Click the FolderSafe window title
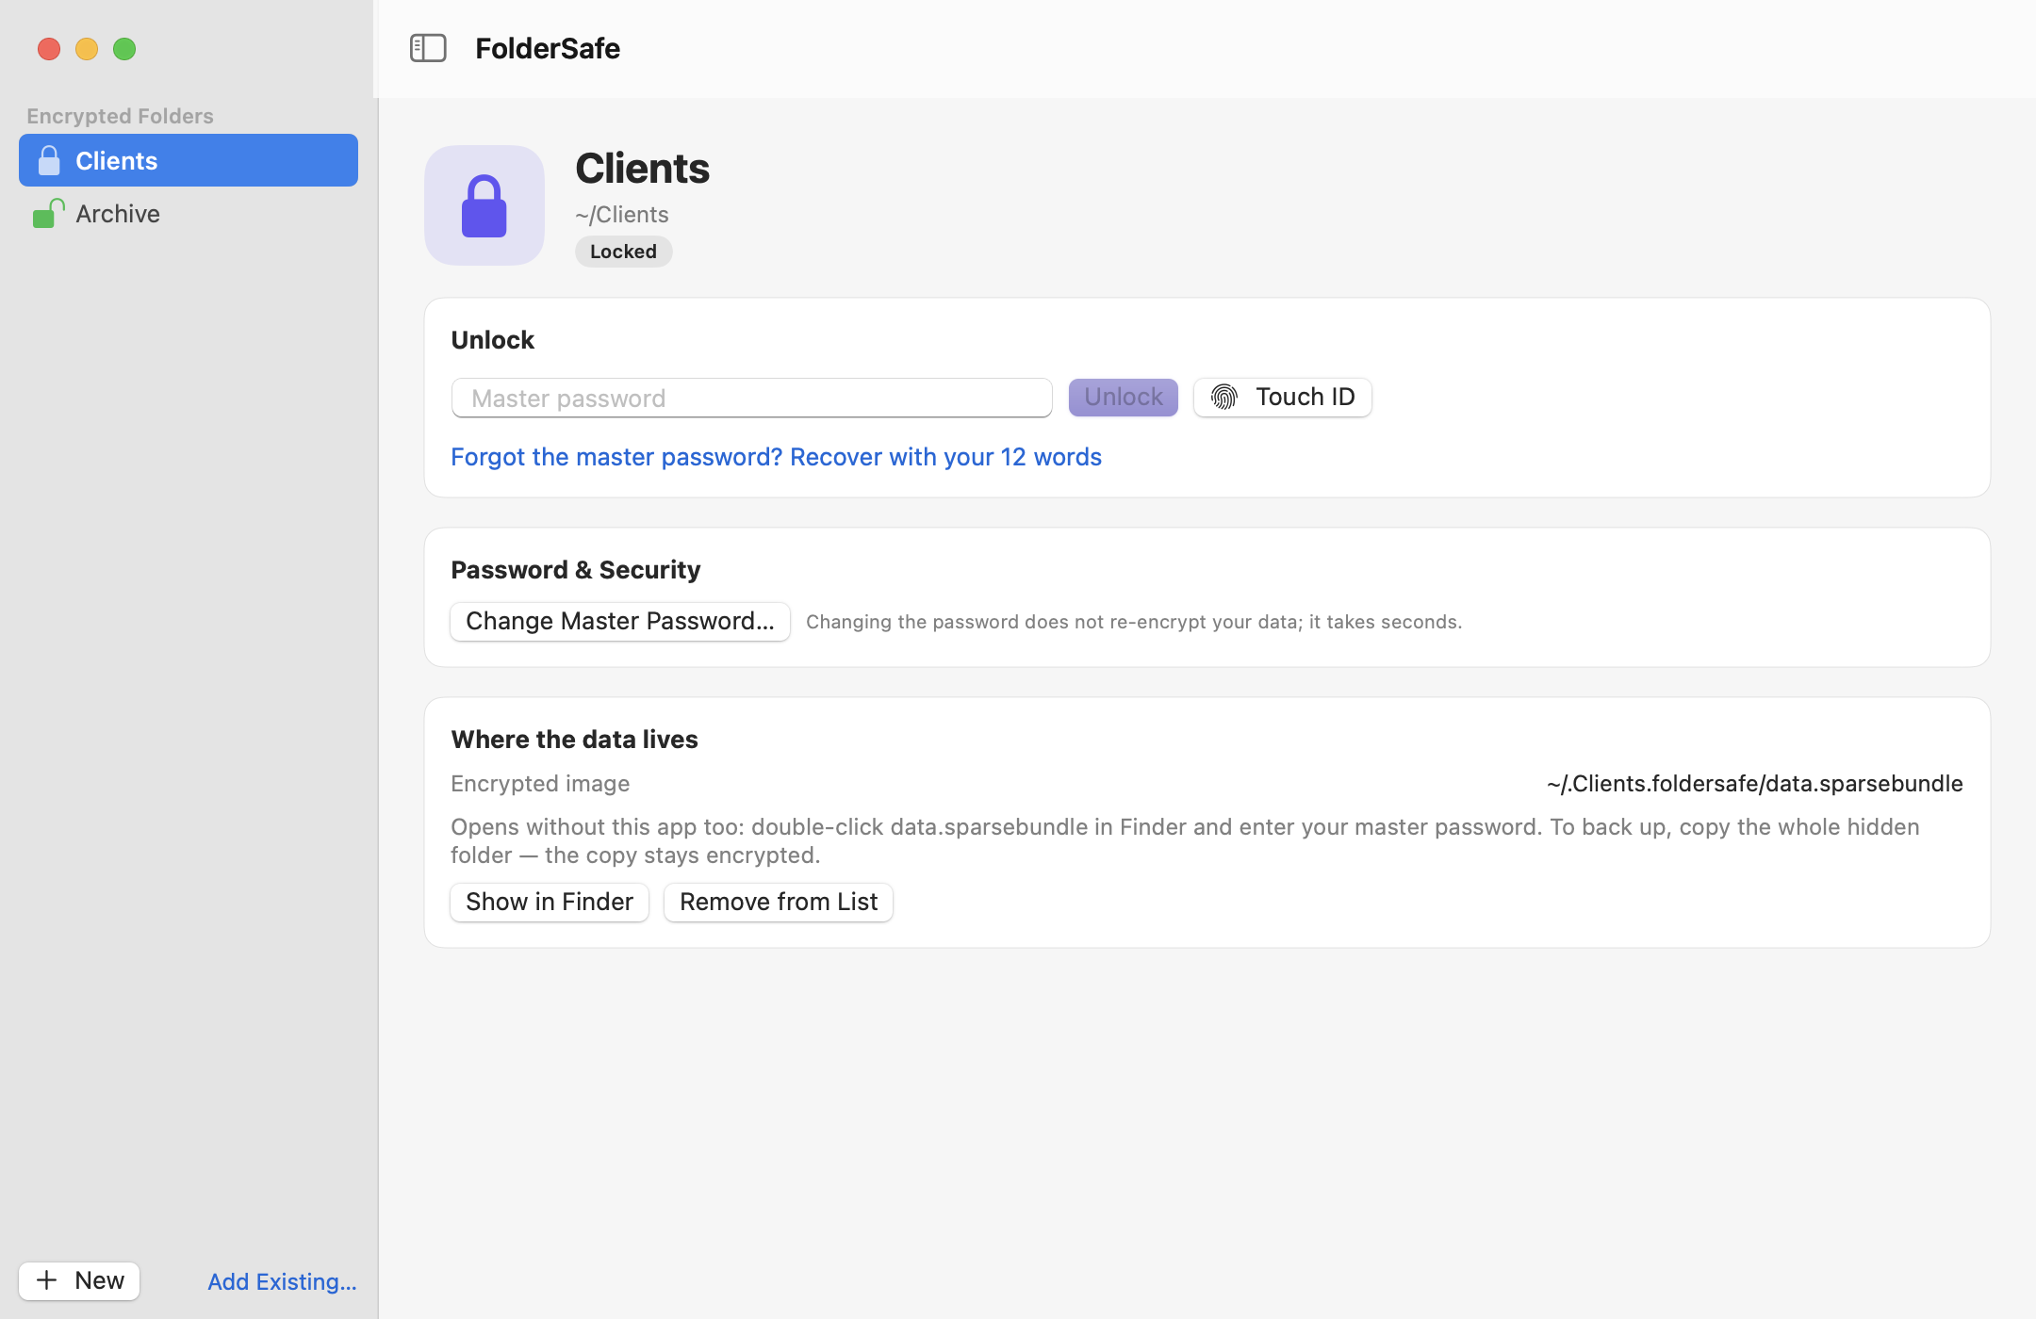The width and height of the screenshot is (2036, 1319). [548, 48]
